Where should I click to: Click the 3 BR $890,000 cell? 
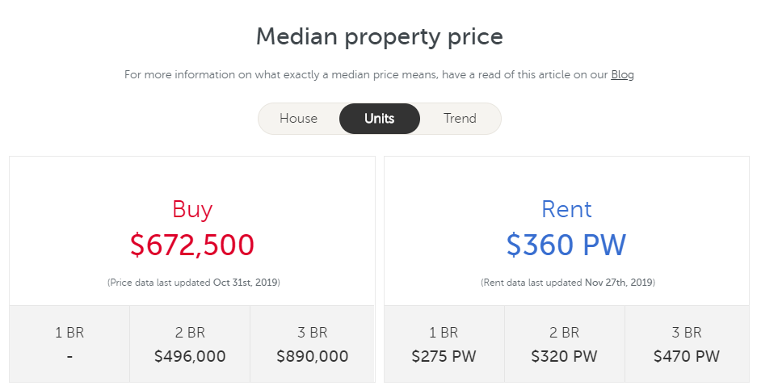(313, 344)
